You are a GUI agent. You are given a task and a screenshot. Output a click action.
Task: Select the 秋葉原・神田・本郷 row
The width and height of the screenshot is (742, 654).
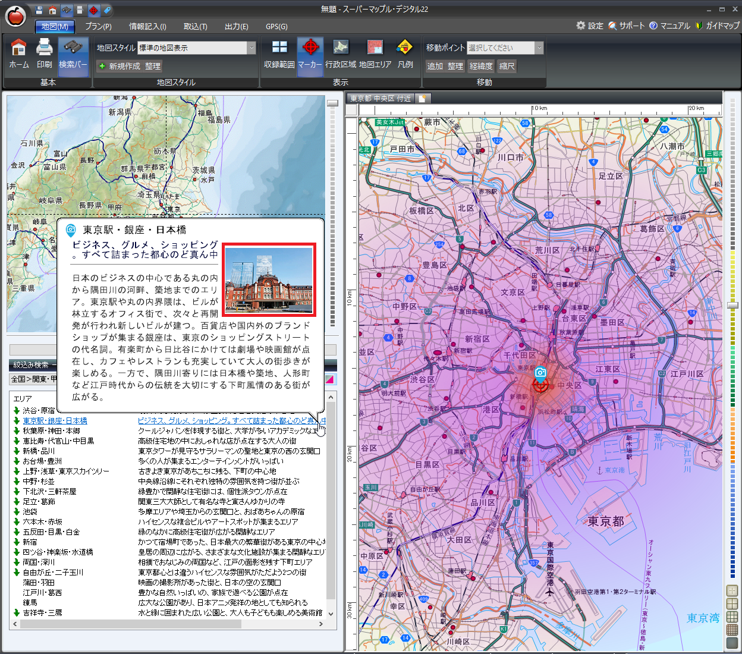(x=169, y=431)
